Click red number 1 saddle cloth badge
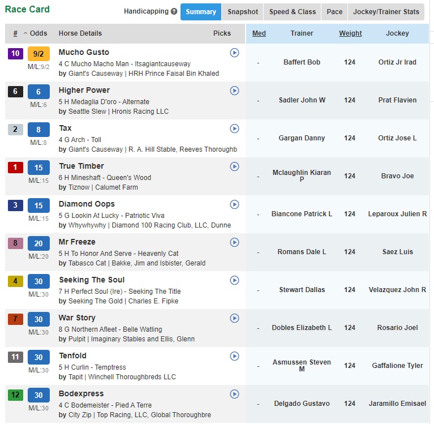 pyautogui.click(x=15, y=167)
